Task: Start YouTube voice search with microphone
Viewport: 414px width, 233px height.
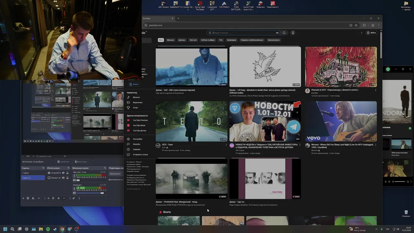Action: click(293, 33)
